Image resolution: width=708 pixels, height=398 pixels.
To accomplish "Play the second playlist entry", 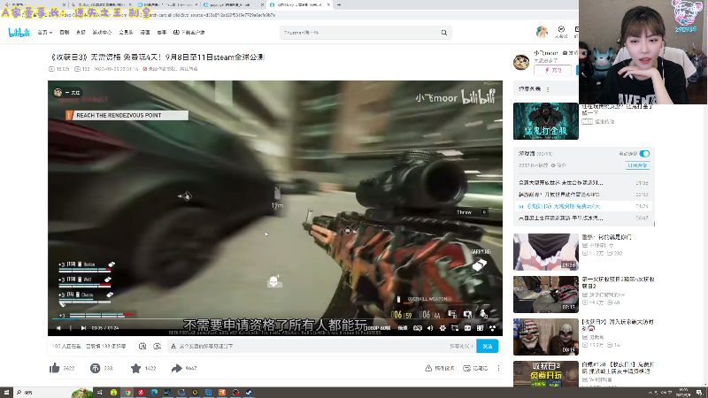I will 583,195.
